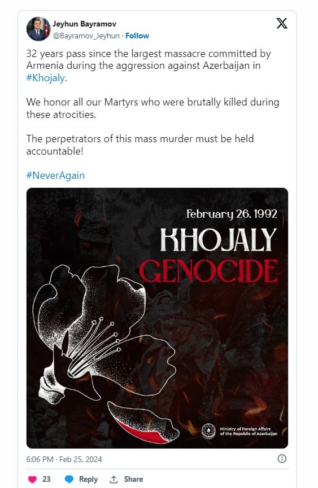Click the blue reply bubble icon
Screen dimensions: 318x488
[x=69, y=480]
